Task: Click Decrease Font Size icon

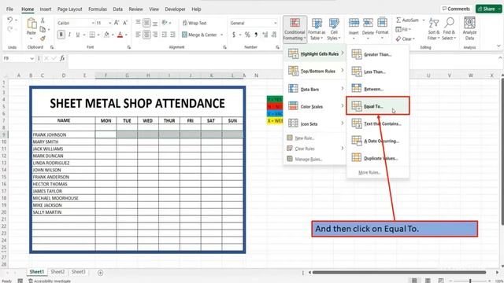Action: (125, 23)
